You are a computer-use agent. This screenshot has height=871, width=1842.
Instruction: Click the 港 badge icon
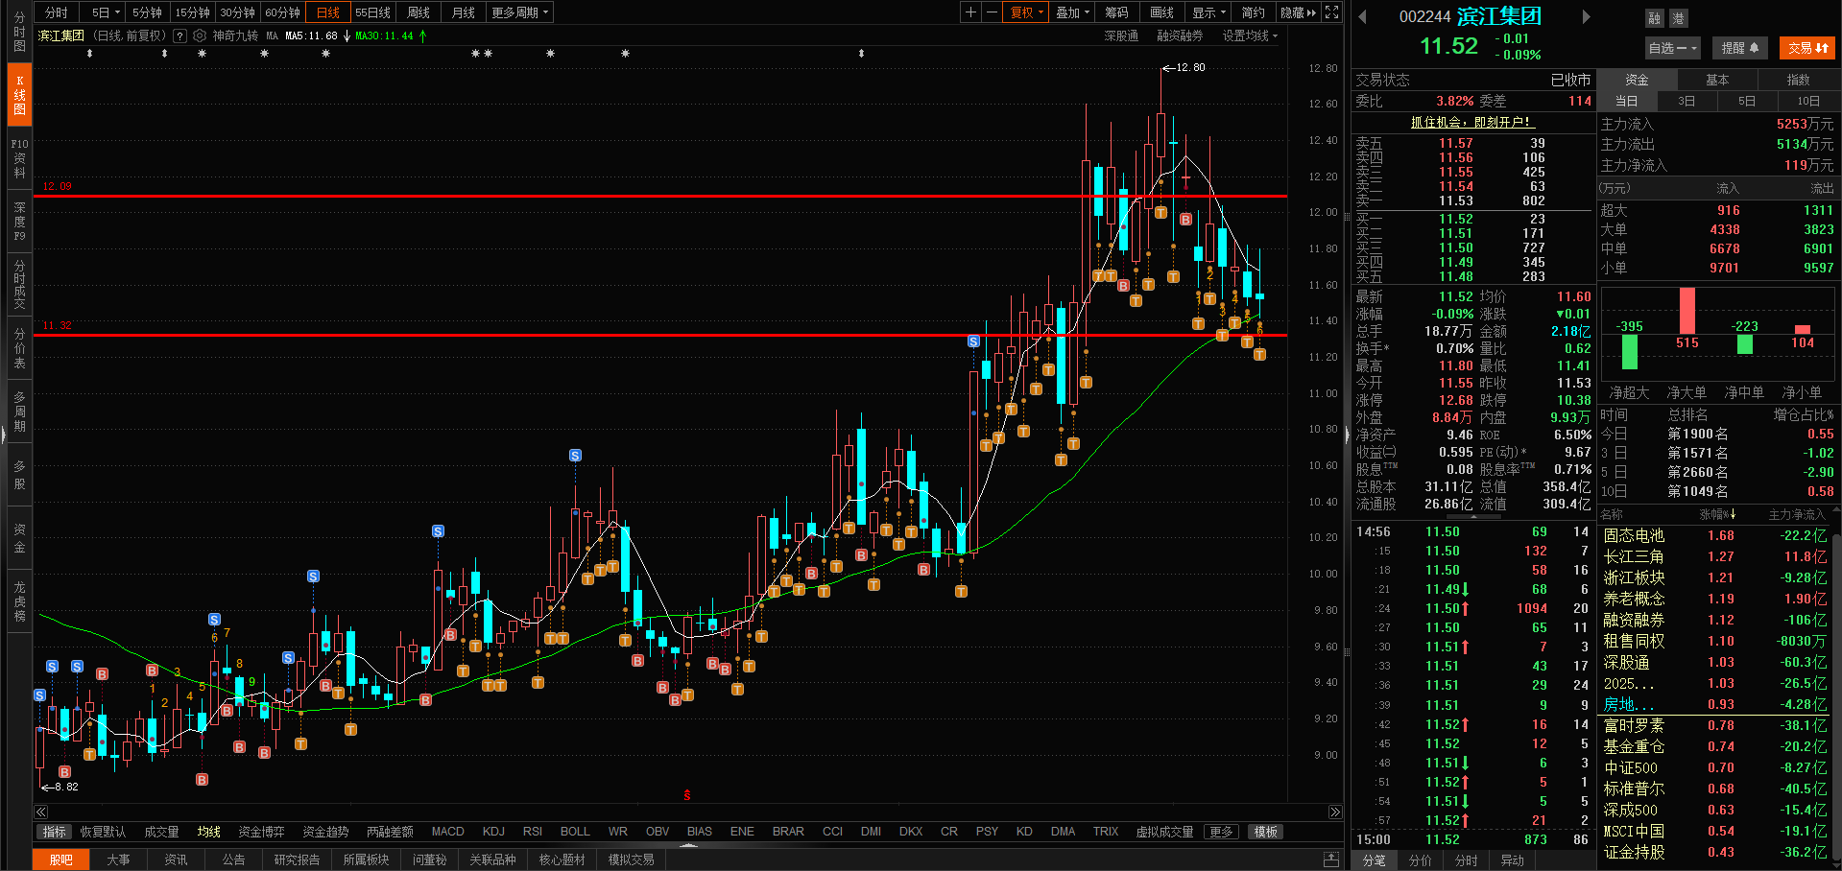[1678, 18]
